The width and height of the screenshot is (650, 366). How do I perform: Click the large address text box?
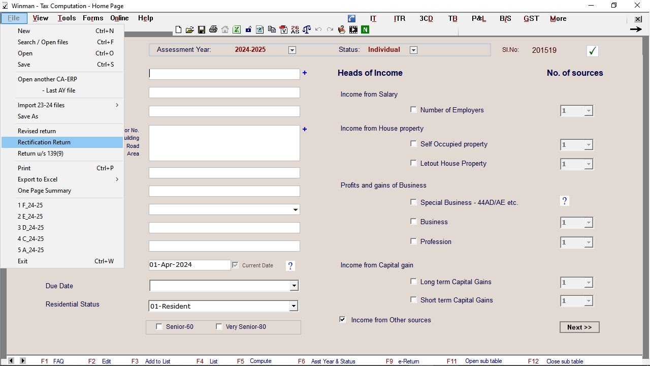(224, 143)
